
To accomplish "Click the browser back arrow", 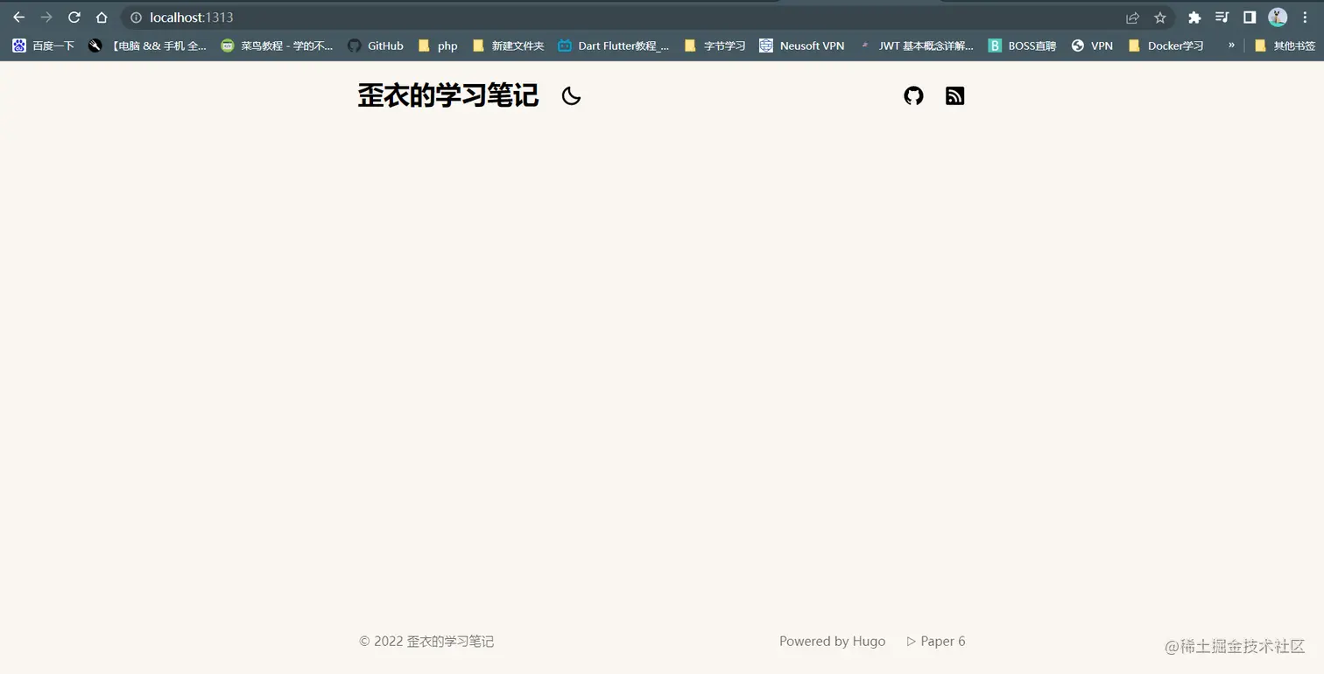I will coord(18,17).
